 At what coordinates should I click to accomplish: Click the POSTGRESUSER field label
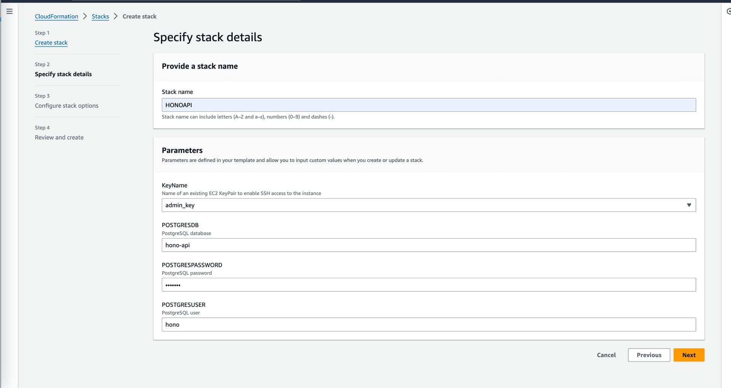(184, 305)
